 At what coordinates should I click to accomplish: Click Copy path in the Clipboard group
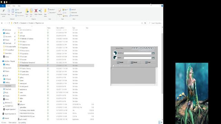click(19, 13)
